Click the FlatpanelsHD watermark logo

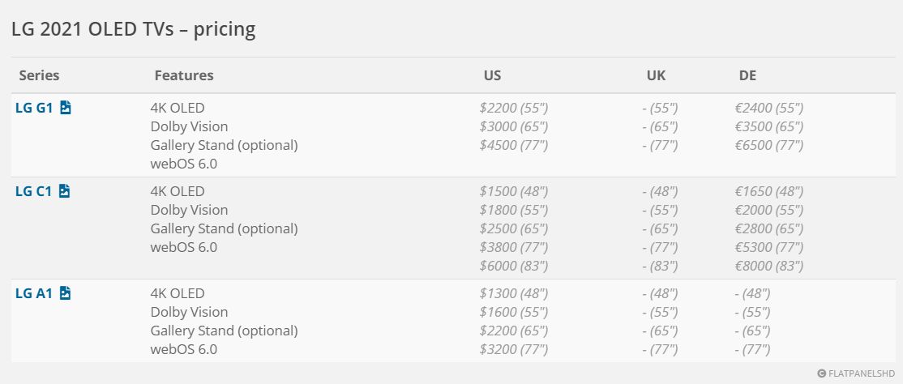pyautogui.click(x=855, y=373)
